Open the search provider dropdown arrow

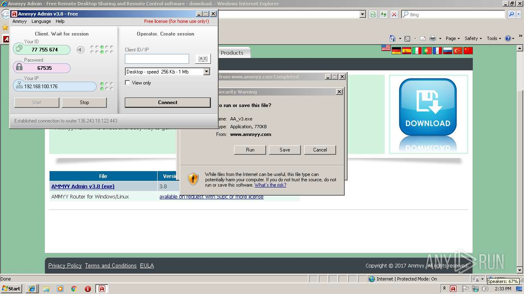[x=519, y=14]
